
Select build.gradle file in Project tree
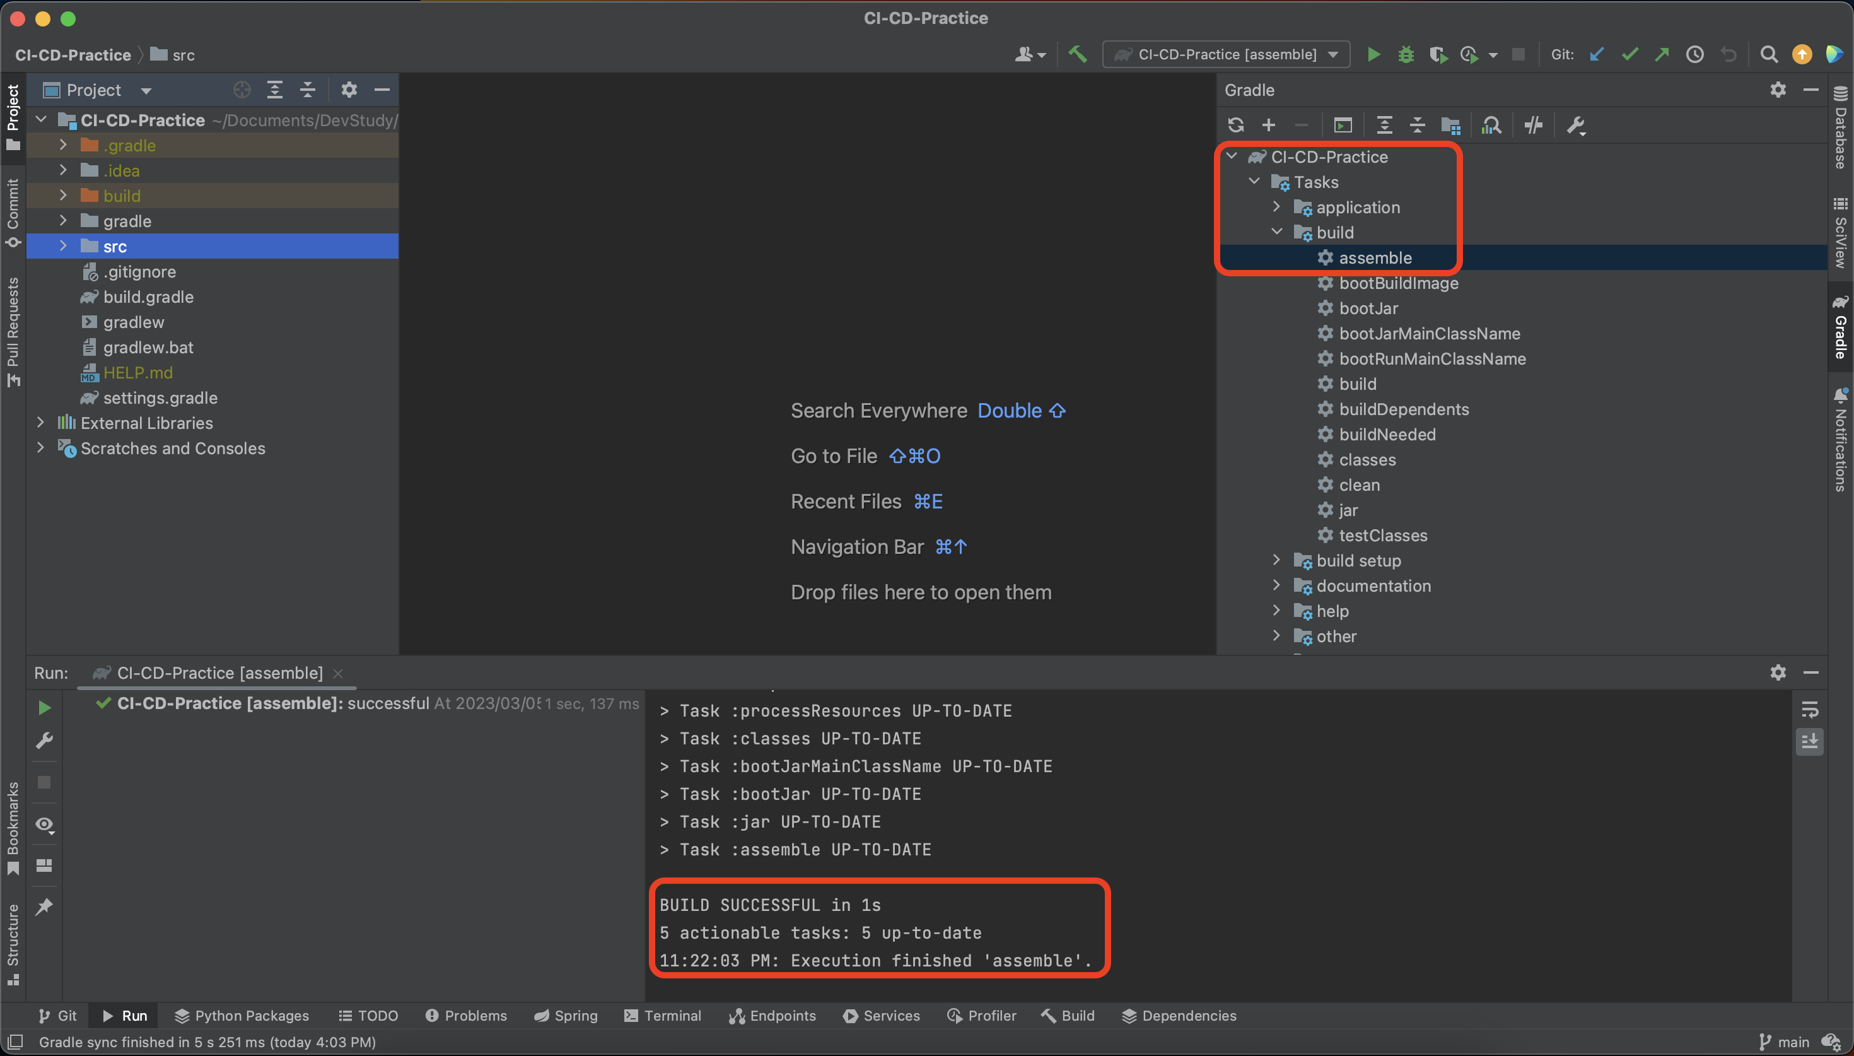tap(148, 296)
